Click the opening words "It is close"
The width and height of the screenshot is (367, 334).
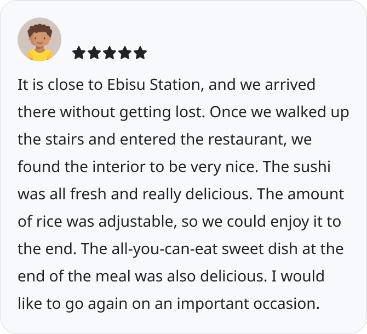coord(43,85)
